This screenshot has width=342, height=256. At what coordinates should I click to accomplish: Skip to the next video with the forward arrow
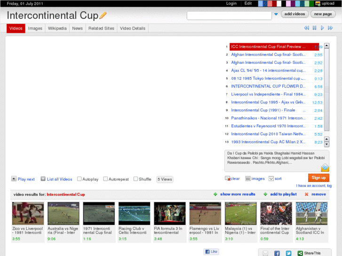(323, 28)
